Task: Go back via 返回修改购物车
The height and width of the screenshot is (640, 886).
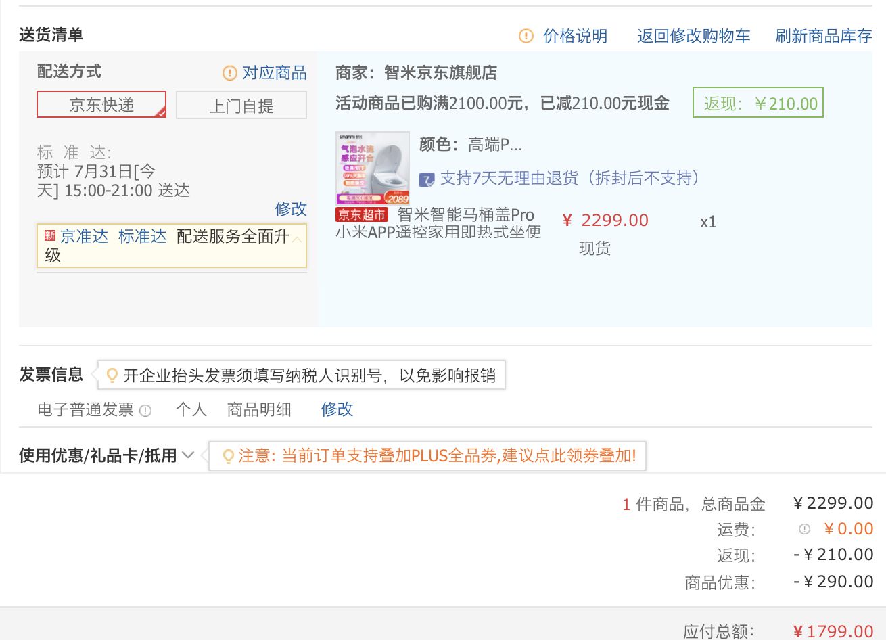Action: pos(693,36)
